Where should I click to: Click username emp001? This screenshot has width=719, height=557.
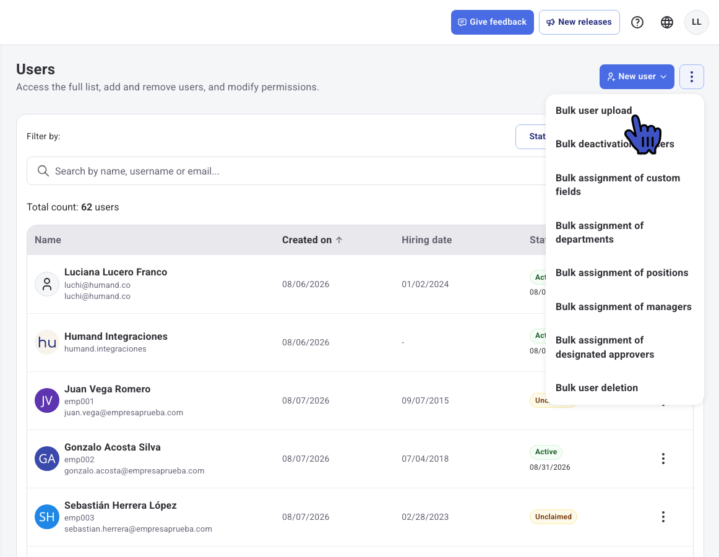tap(79, 402)
